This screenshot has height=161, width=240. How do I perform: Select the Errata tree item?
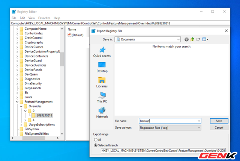pyautogui.click(x=28, y=97)
